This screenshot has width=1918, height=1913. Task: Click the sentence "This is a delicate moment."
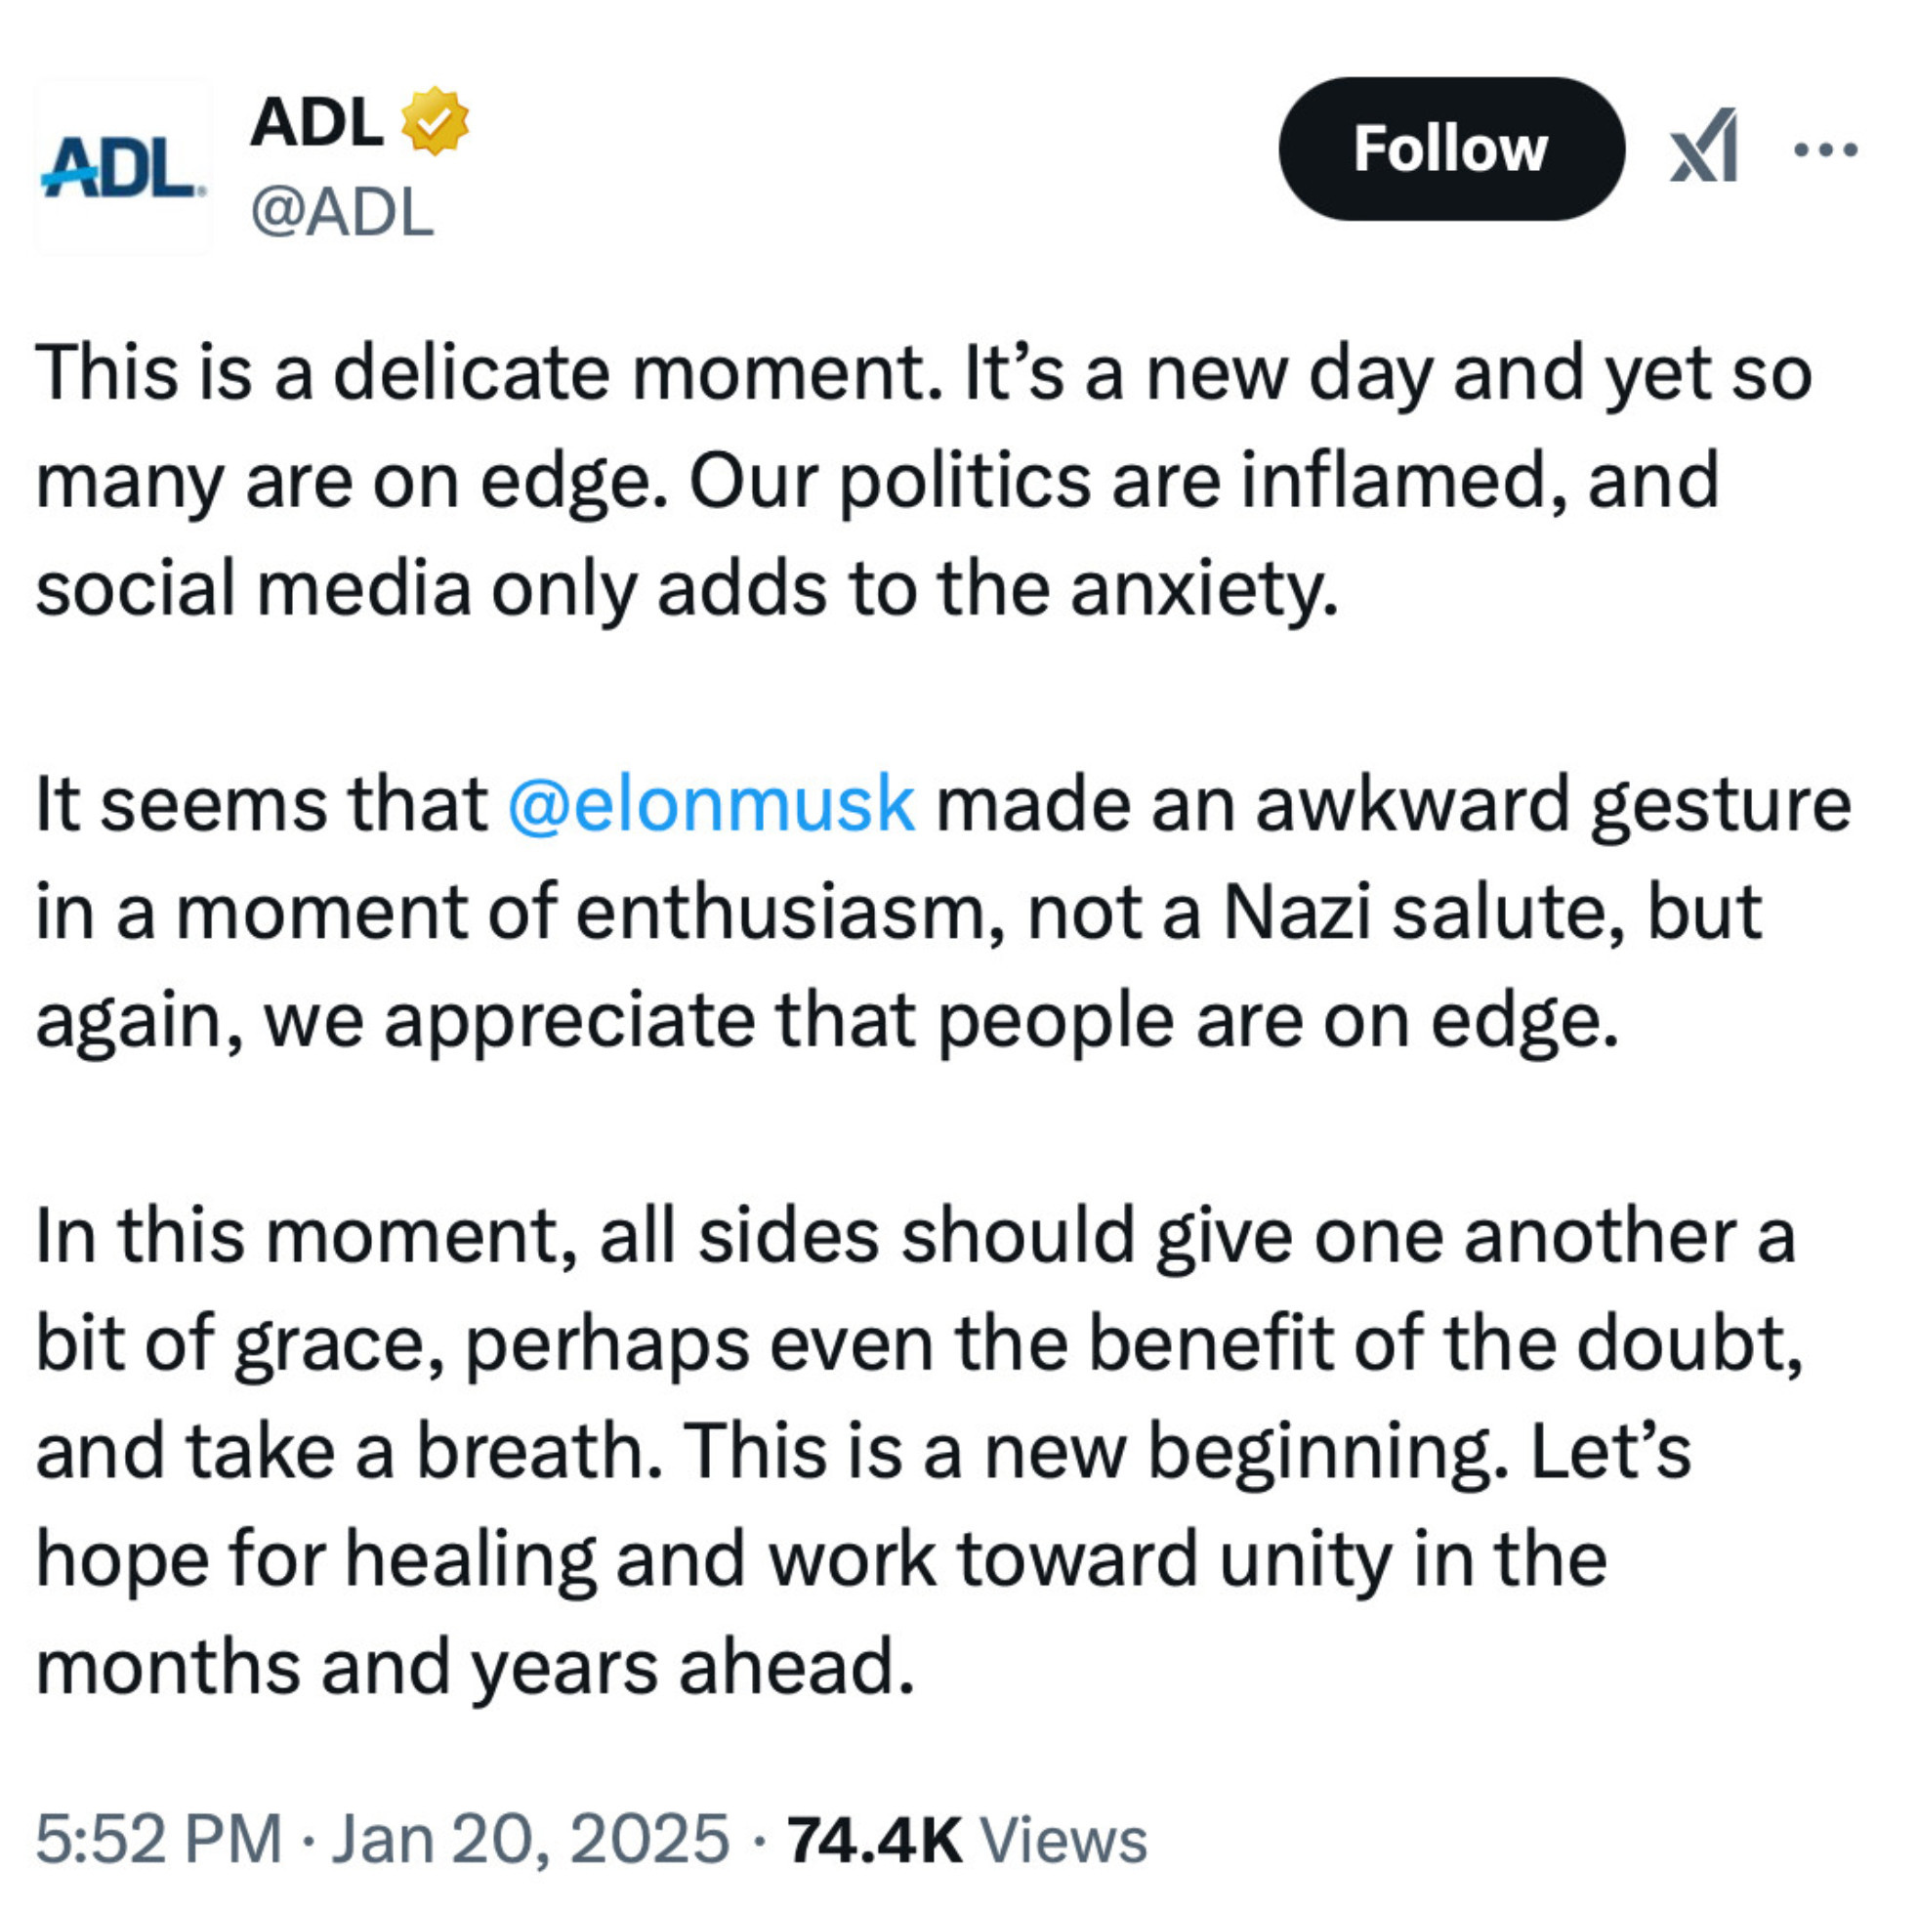[488, 374]
